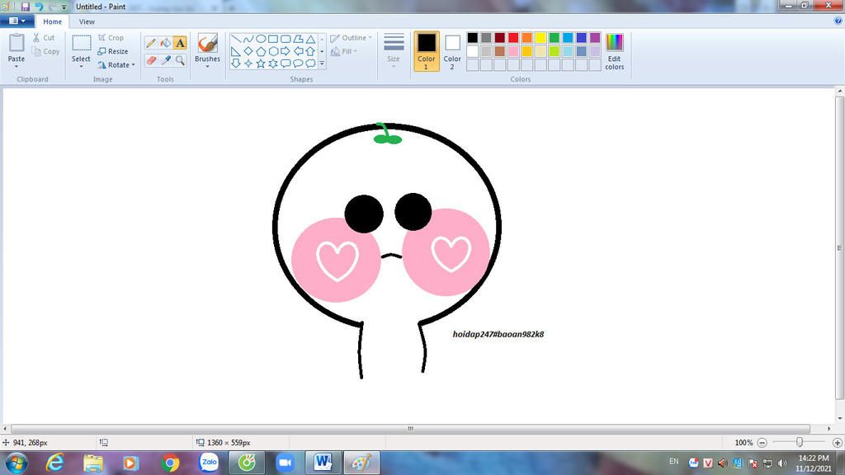Click the Save icon in quick access toolbar

pyautogui.click(x=26, y=7)
